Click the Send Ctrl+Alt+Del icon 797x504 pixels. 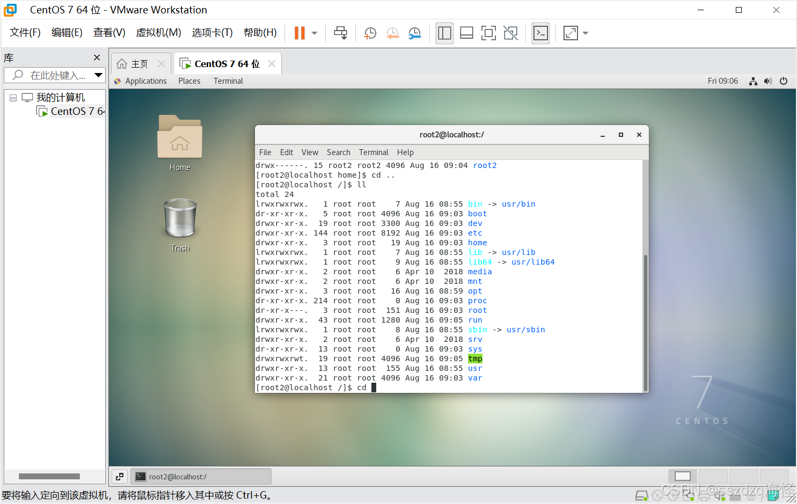coord(341,33)
